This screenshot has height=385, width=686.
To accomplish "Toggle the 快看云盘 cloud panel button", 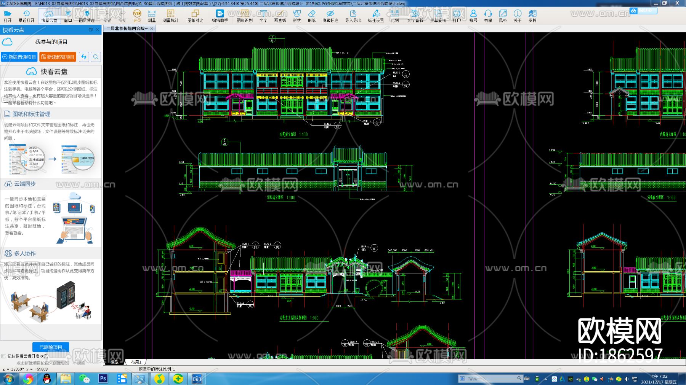I will click(x=49, y=16).
